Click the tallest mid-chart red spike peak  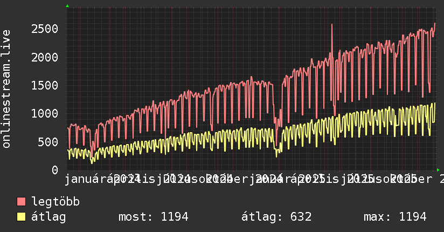(332, 25)
